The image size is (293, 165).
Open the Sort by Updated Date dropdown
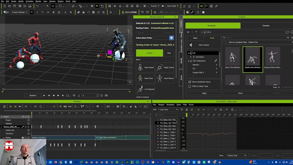[x=260, y=42]
